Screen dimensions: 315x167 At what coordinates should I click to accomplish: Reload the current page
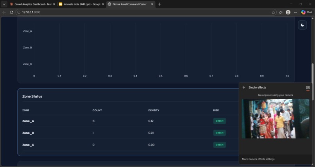coord(11,12)
